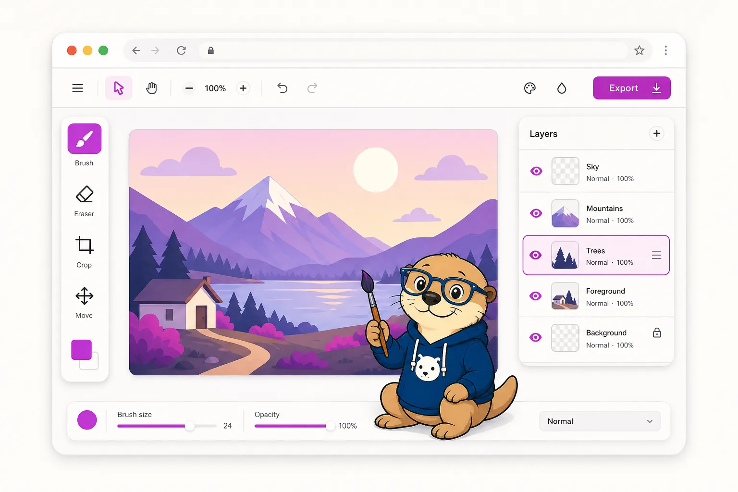The width and height of the screenshot is (738, 492).
Task: Click the Trees layer drag handle
Action: (x=657, y=255)
